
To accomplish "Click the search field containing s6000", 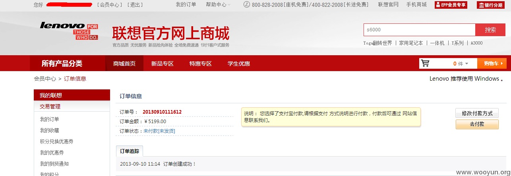I will (420, 30).
